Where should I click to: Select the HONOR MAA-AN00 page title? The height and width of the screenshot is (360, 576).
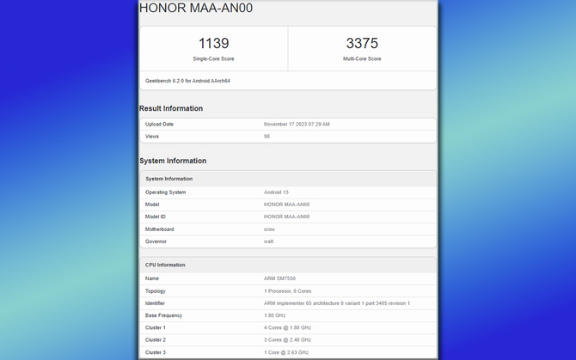pos(196,8)
